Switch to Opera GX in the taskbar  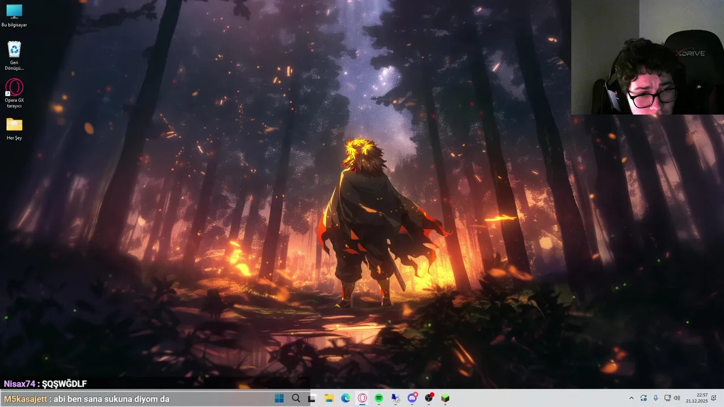(362, 398)
